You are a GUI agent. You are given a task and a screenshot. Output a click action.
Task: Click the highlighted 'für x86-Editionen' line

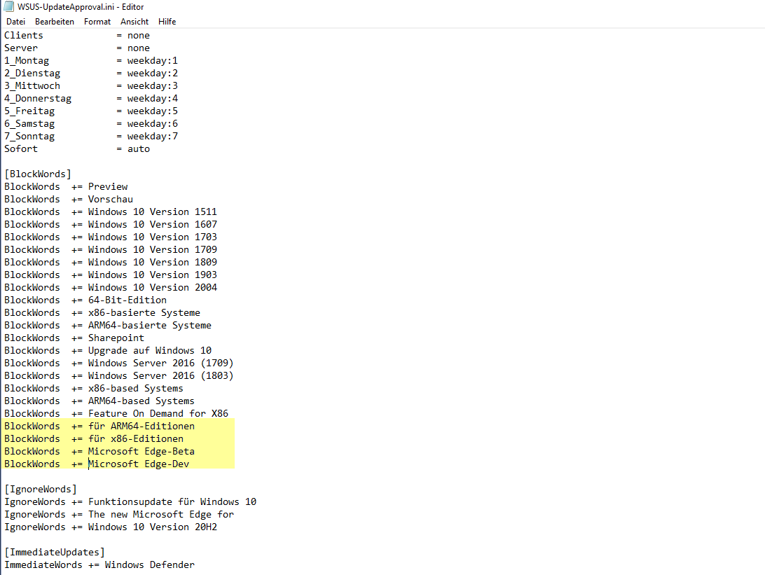coord(94,439)
